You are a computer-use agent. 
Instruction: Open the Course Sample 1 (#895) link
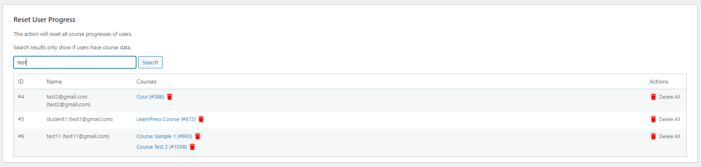point(164,136)
